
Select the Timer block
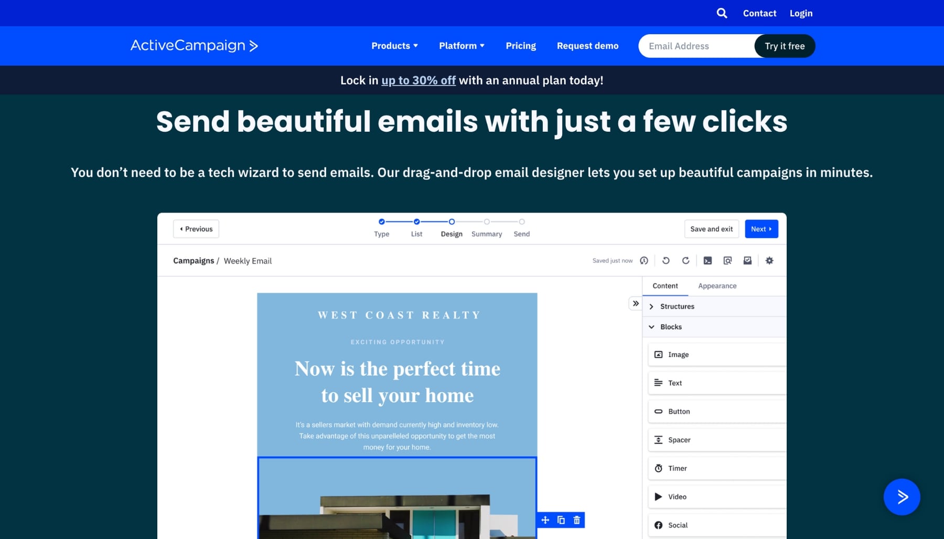717,468
